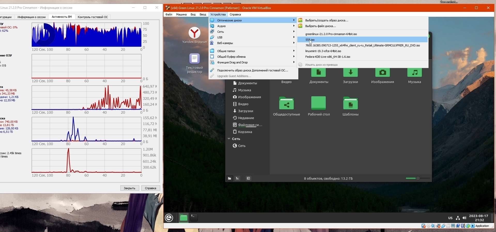Adjust the file manager zoom slider

click(x=418, y=178)
